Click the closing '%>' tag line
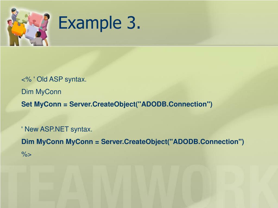The image size is (278, 208). pos(26,154)
